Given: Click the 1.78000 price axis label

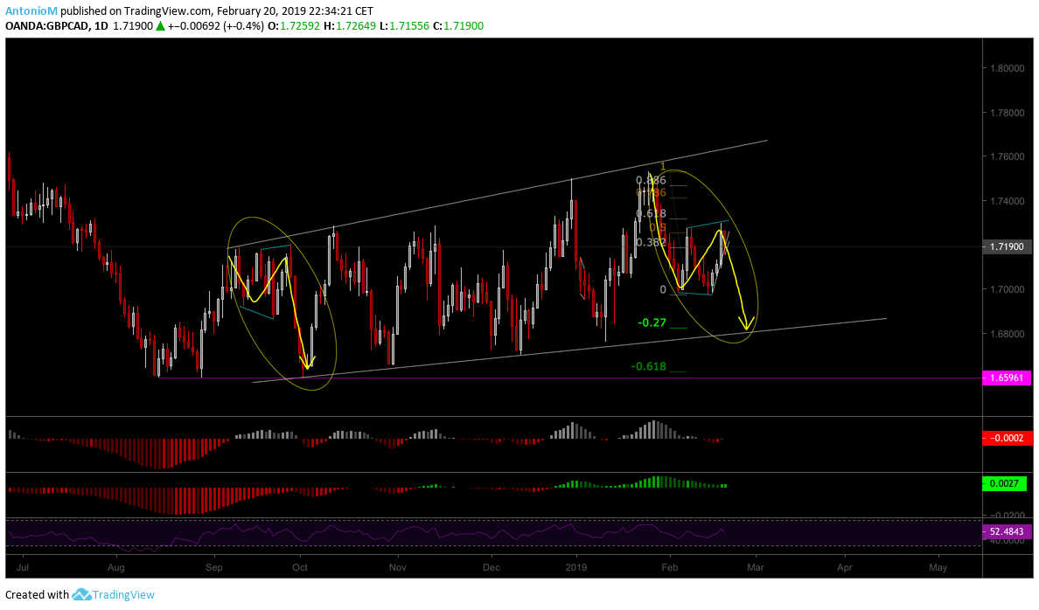Looking at the screenshot, I should tap(1007, 113).
